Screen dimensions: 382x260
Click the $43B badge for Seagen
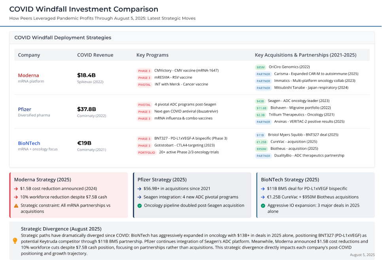coord(260,101)
